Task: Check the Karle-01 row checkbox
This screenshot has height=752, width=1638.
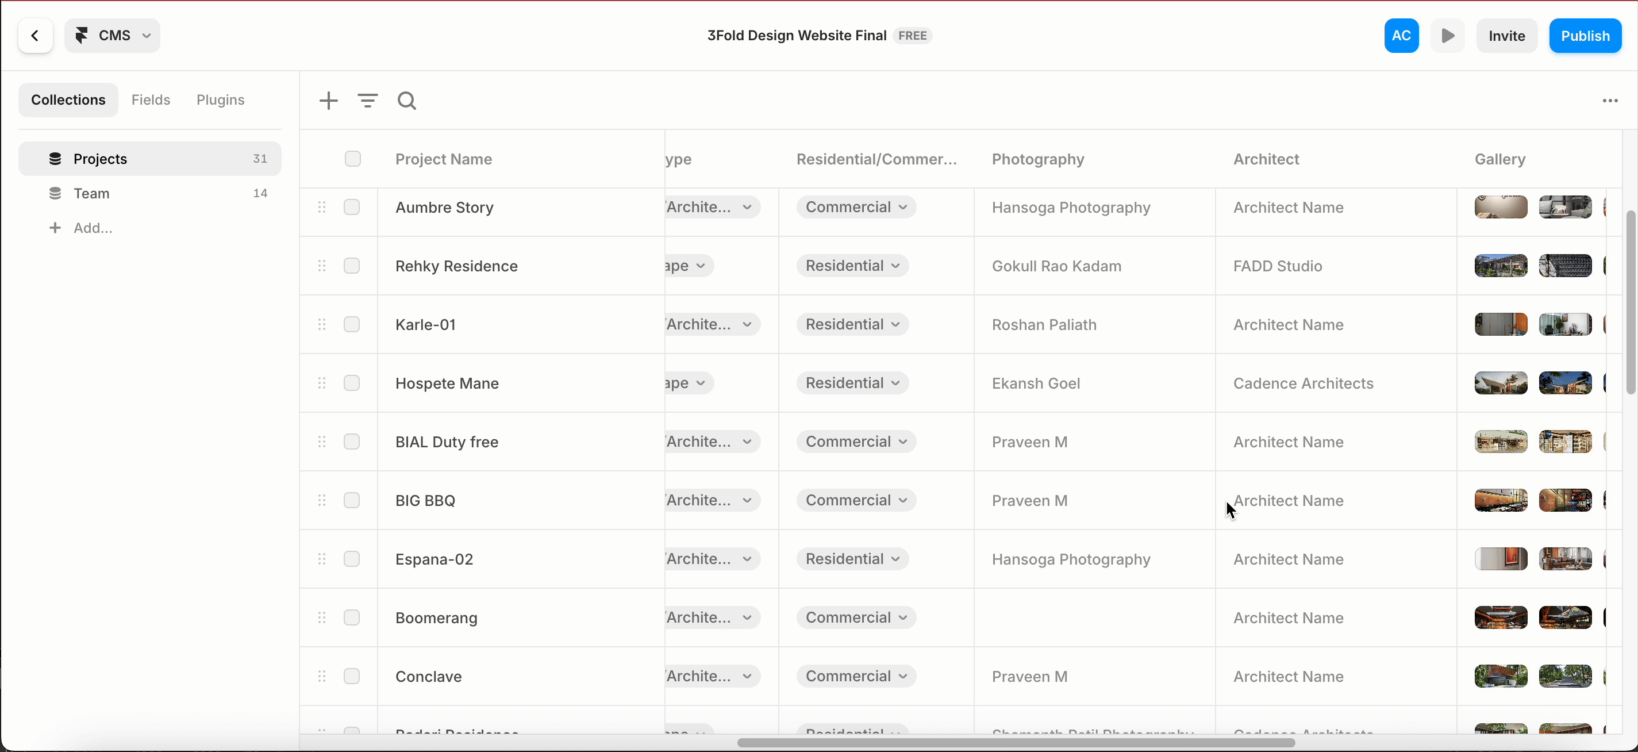Action: click(x=352, y=324)
